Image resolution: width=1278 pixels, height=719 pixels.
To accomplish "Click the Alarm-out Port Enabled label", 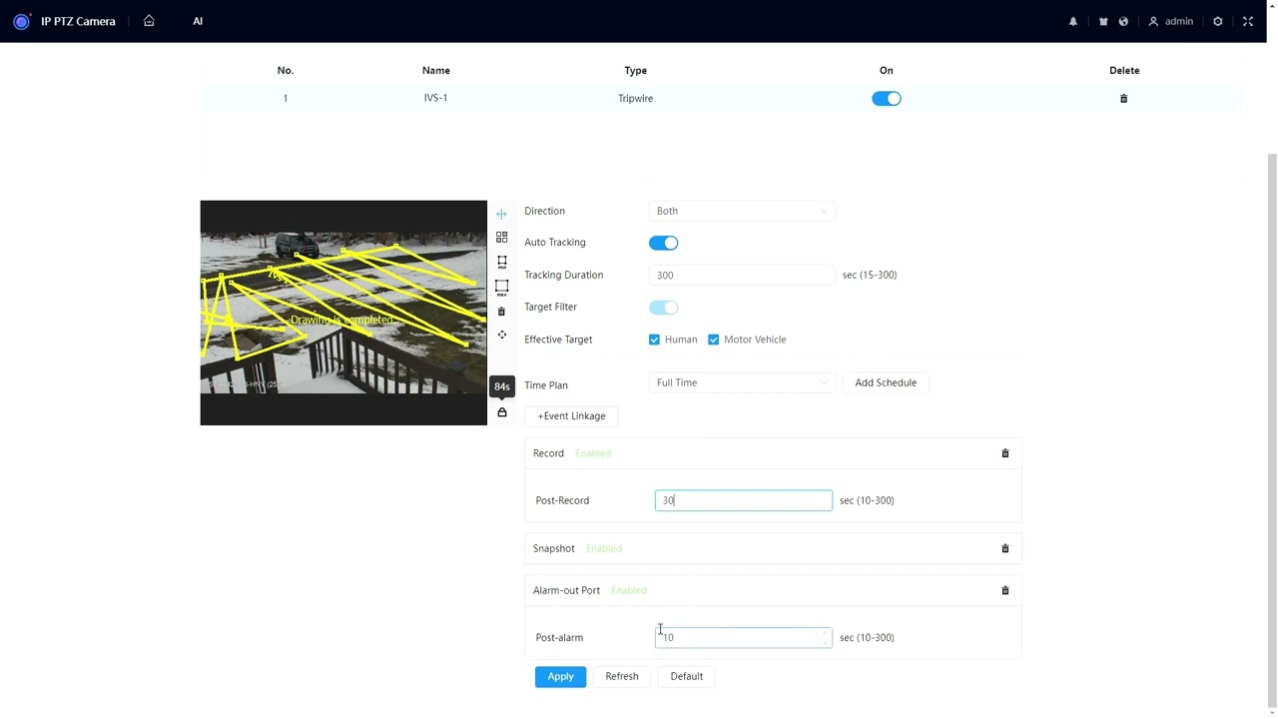I will [629, 590].
